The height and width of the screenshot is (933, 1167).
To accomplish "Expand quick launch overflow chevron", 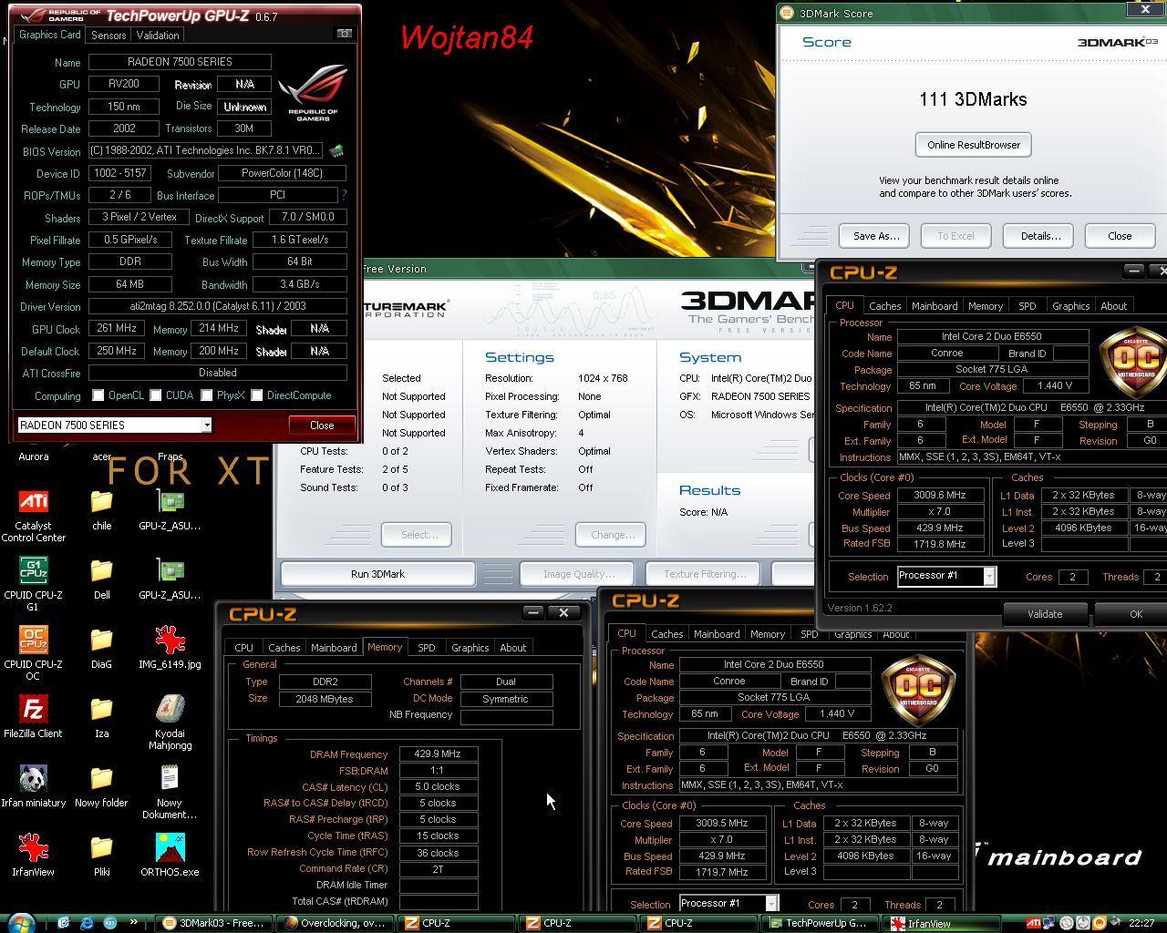I will click(x=134, y=922).
